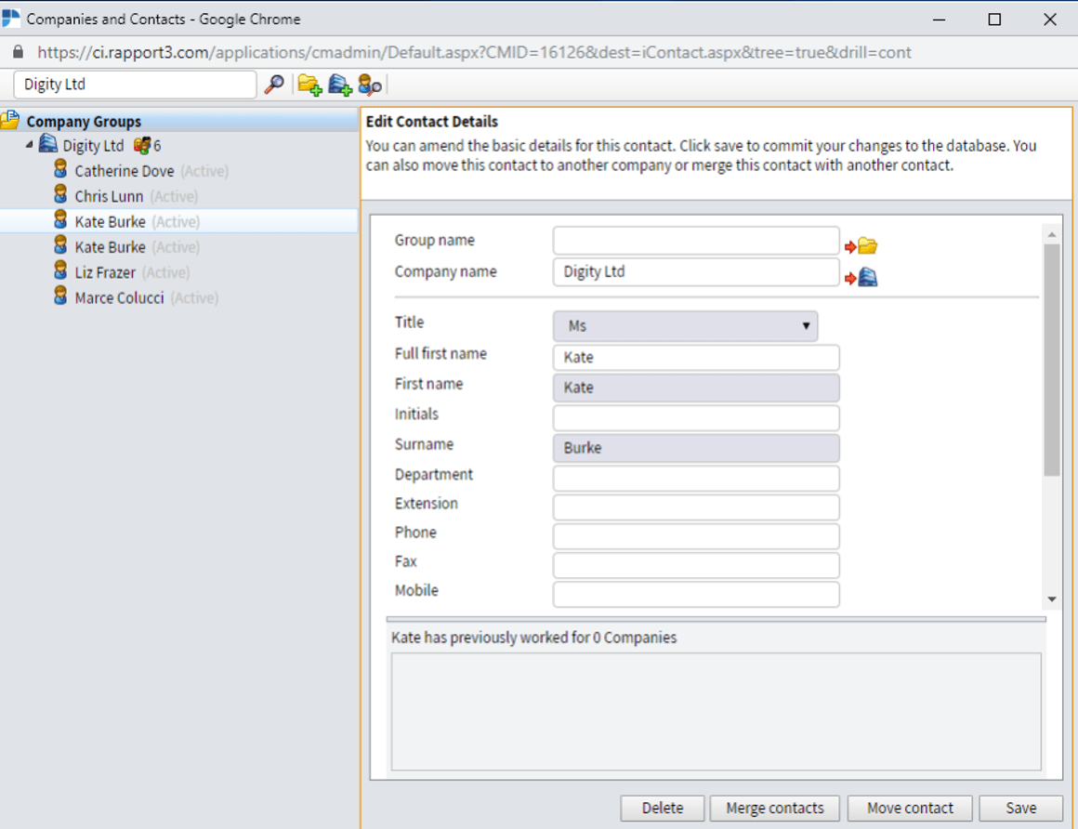Open the contact search person-magnifier icon
1078x829 pixels.
tap(370, 85)
